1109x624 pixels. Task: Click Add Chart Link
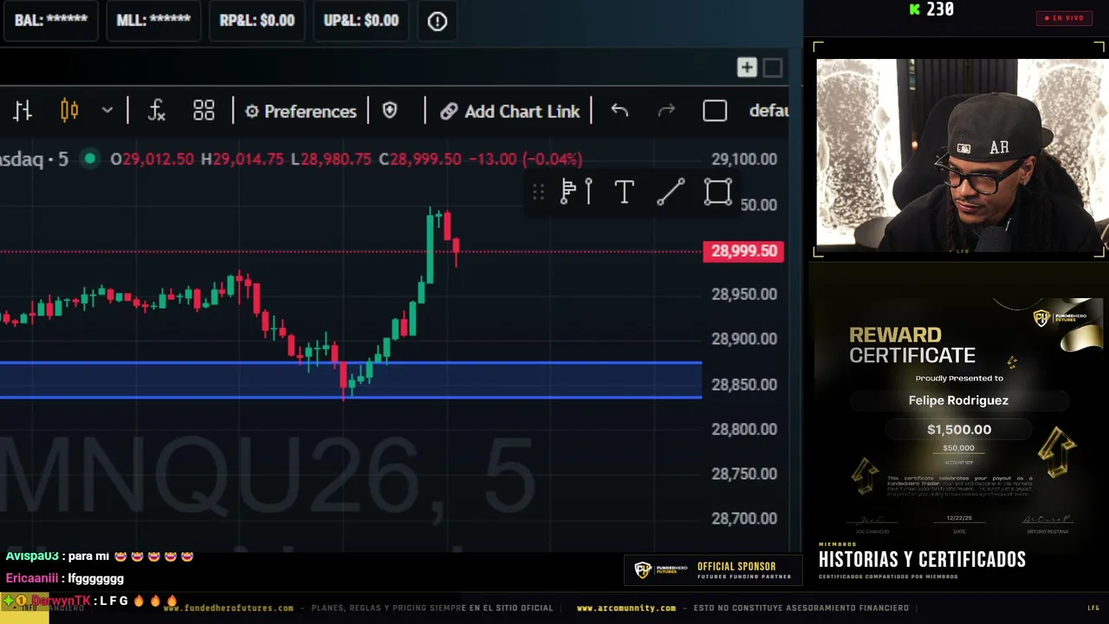click(509, 111)
